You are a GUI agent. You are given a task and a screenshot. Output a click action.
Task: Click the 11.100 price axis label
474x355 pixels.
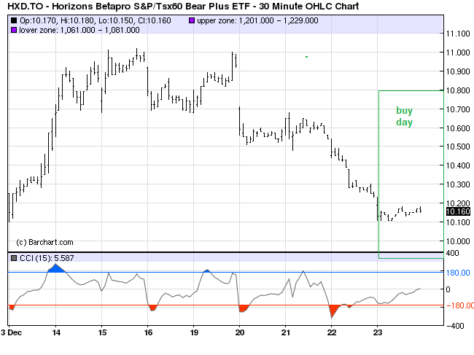[458, 34]
